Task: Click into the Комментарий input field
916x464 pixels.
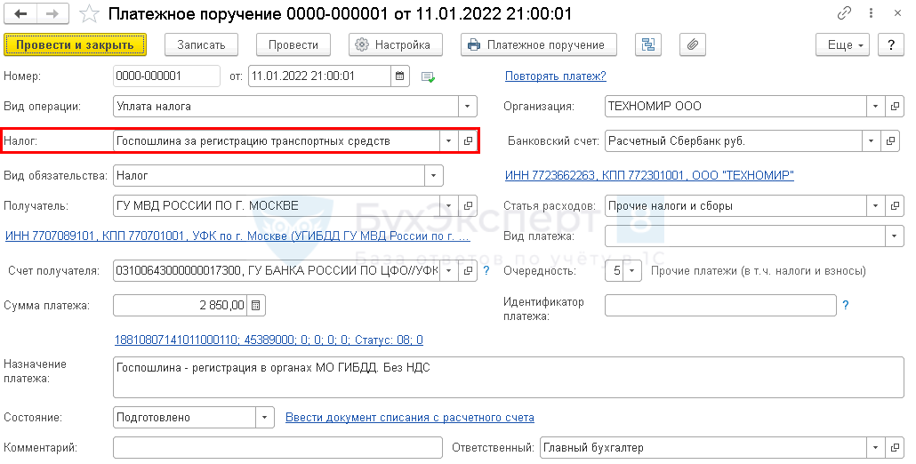Action: [x=277, y=448]
